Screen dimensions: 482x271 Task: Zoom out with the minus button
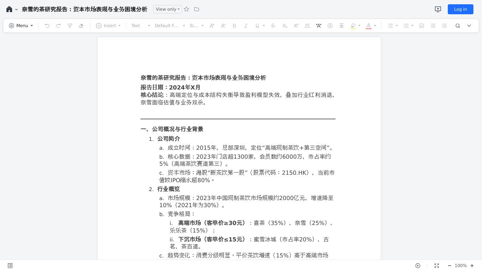click(449, 266)
